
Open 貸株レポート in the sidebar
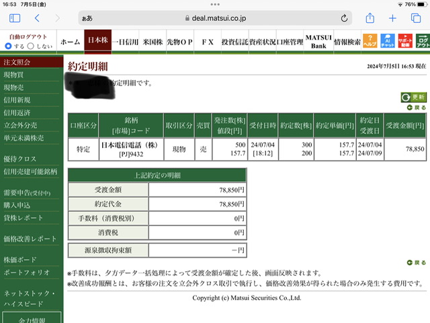point(24,218)
